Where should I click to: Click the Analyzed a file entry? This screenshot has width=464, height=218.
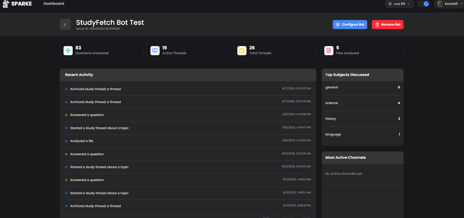[x=188, y=141]
